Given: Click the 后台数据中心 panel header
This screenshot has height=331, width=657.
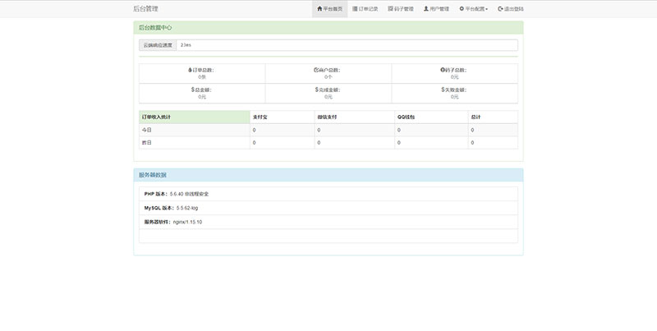Looking at the screenshot, I should [328, 28].
